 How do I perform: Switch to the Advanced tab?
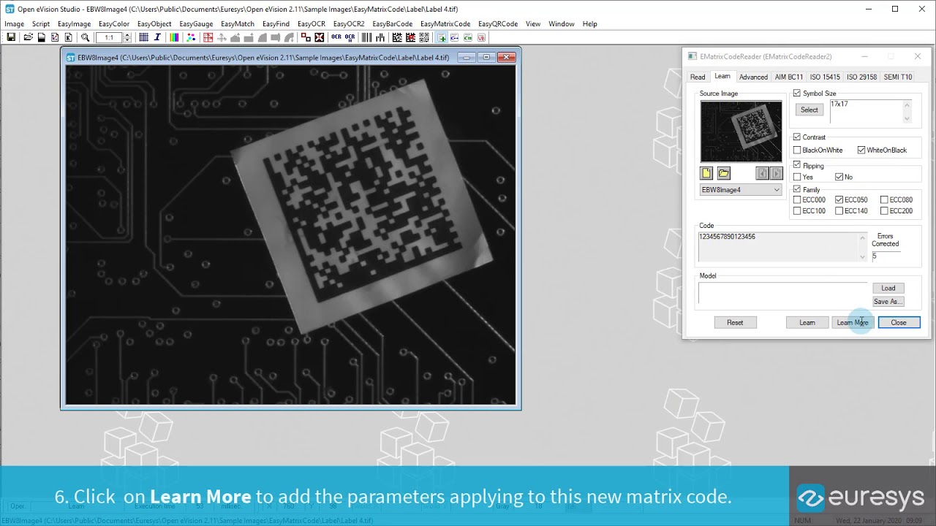753,77
